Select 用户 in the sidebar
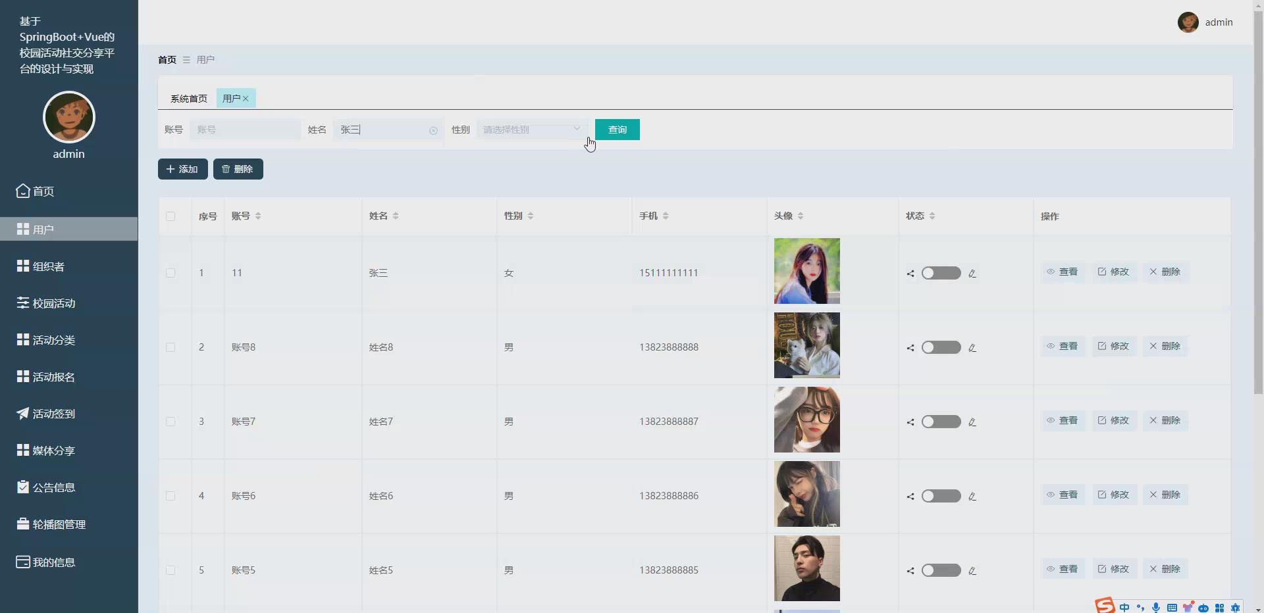The image size is (1264, 613). (x=68, y=229)
